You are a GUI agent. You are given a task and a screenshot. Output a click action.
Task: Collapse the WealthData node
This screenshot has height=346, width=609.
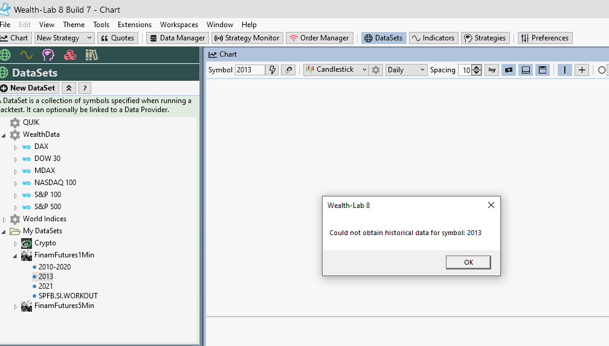coord(4,135)
